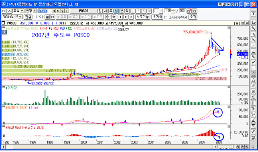
Task: Select the triangle drawing tool
Action: pyautogui.click(x=254, y=80)
